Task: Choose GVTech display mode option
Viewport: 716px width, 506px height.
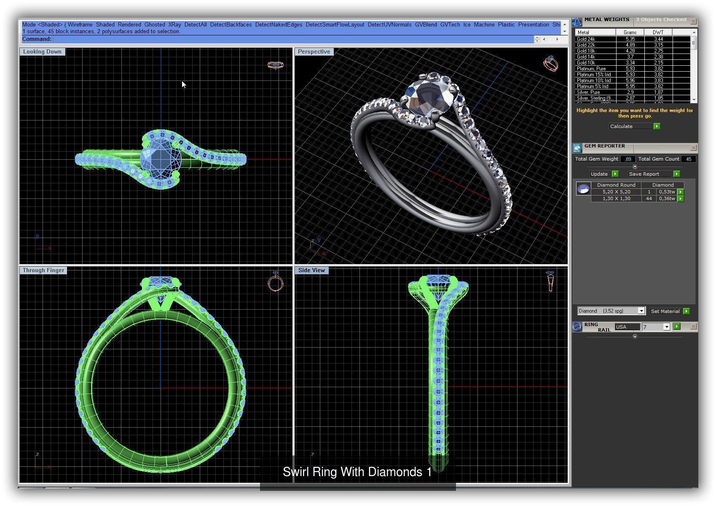Action: point(450,25)
